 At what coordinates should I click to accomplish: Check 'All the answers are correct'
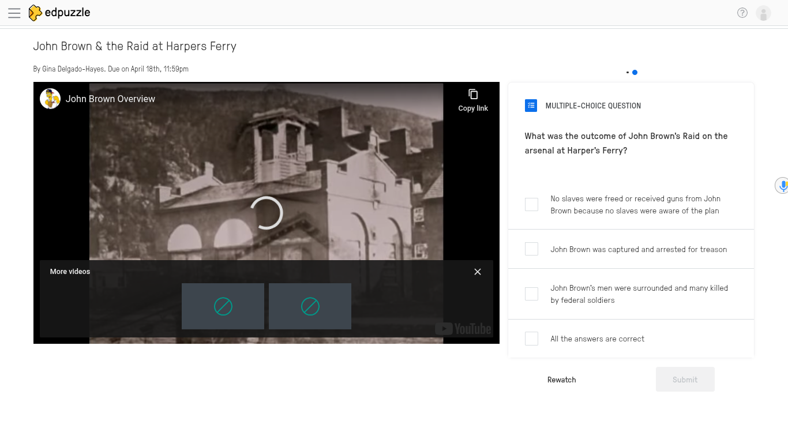pos(531,339)
